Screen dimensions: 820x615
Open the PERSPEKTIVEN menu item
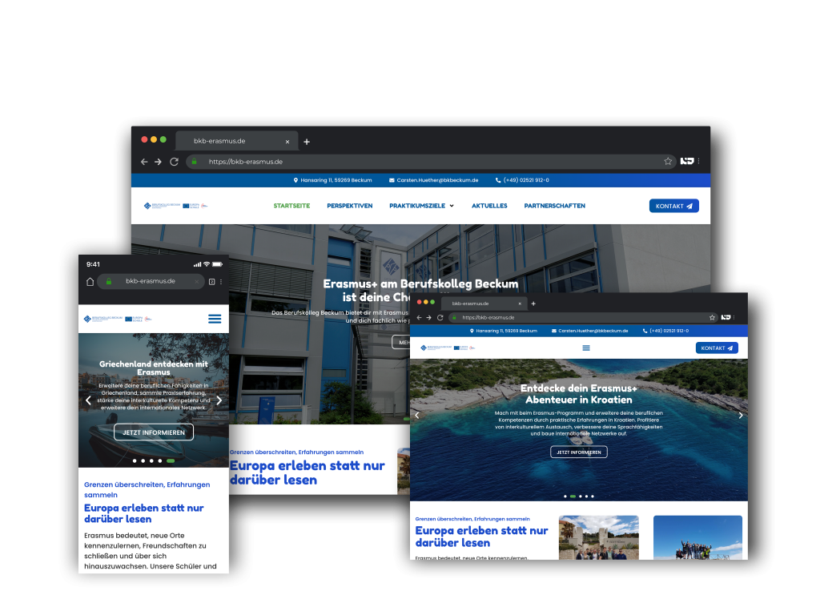click(x=350, y=206)
